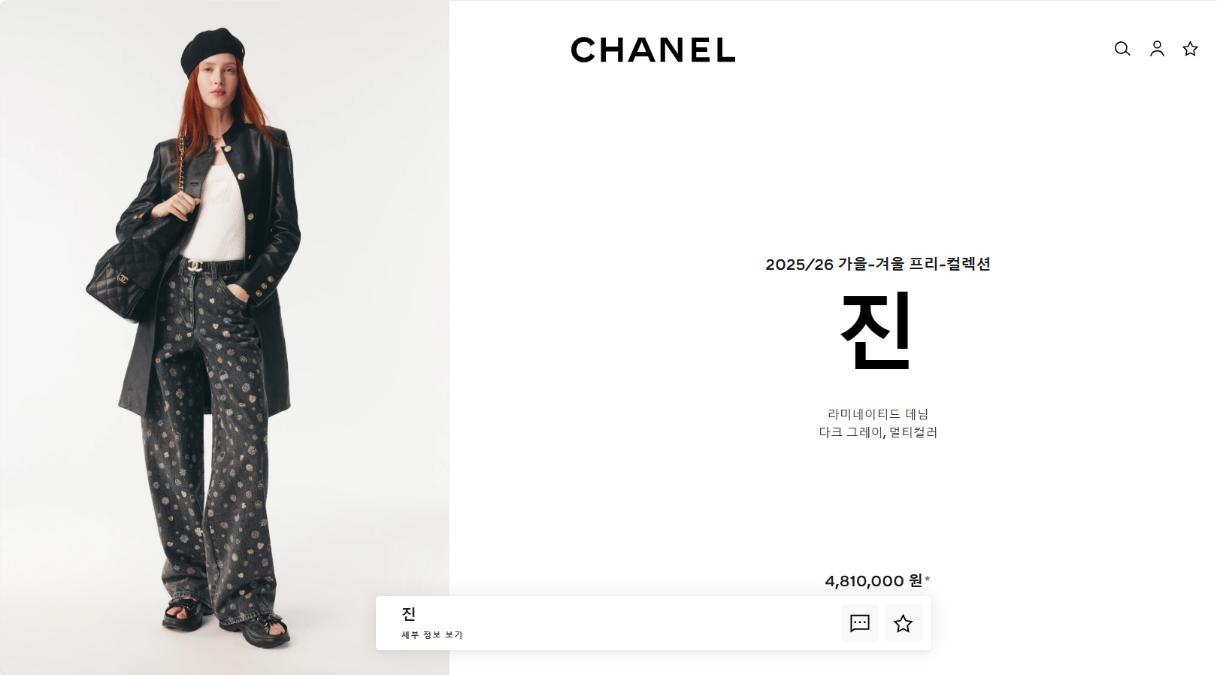Click the chat message icon in product bar
1217x675 pixels.
click(x=860, y=623)
